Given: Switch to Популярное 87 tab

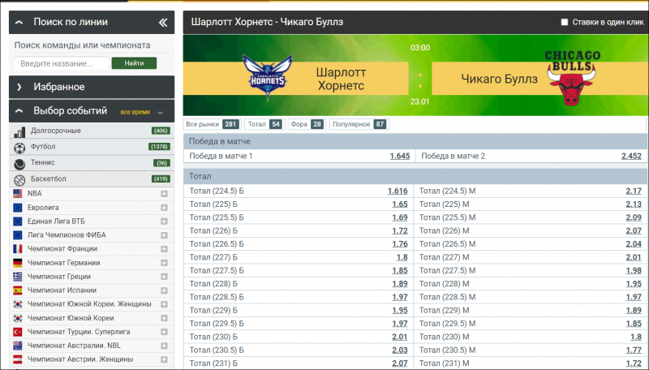Looking at the screenshot, I should 359,124.
